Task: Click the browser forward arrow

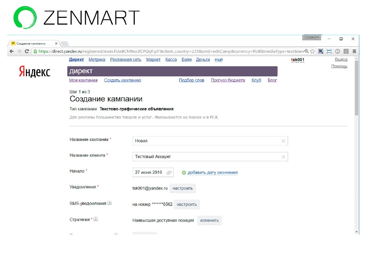Action: coord(19,51)
